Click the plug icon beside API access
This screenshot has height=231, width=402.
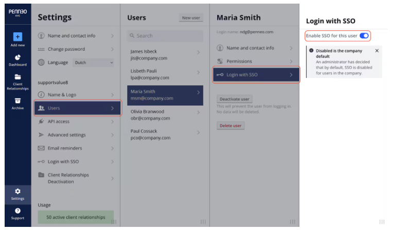pyautogui.click(x=41, y=121)
